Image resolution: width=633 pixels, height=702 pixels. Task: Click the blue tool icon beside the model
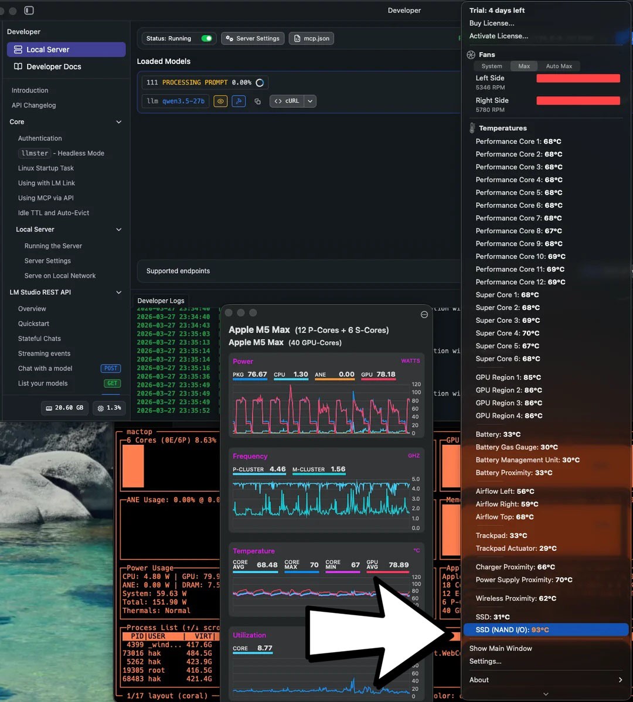(239, 101)
